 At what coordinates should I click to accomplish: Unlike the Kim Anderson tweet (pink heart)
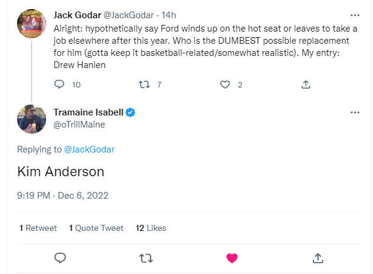coord(232,258)
